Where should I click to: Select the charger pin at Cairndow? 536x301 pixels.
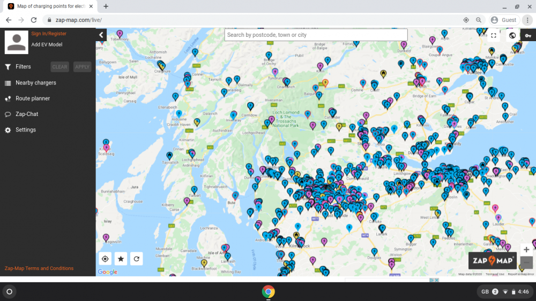click(x=250, y=106)
